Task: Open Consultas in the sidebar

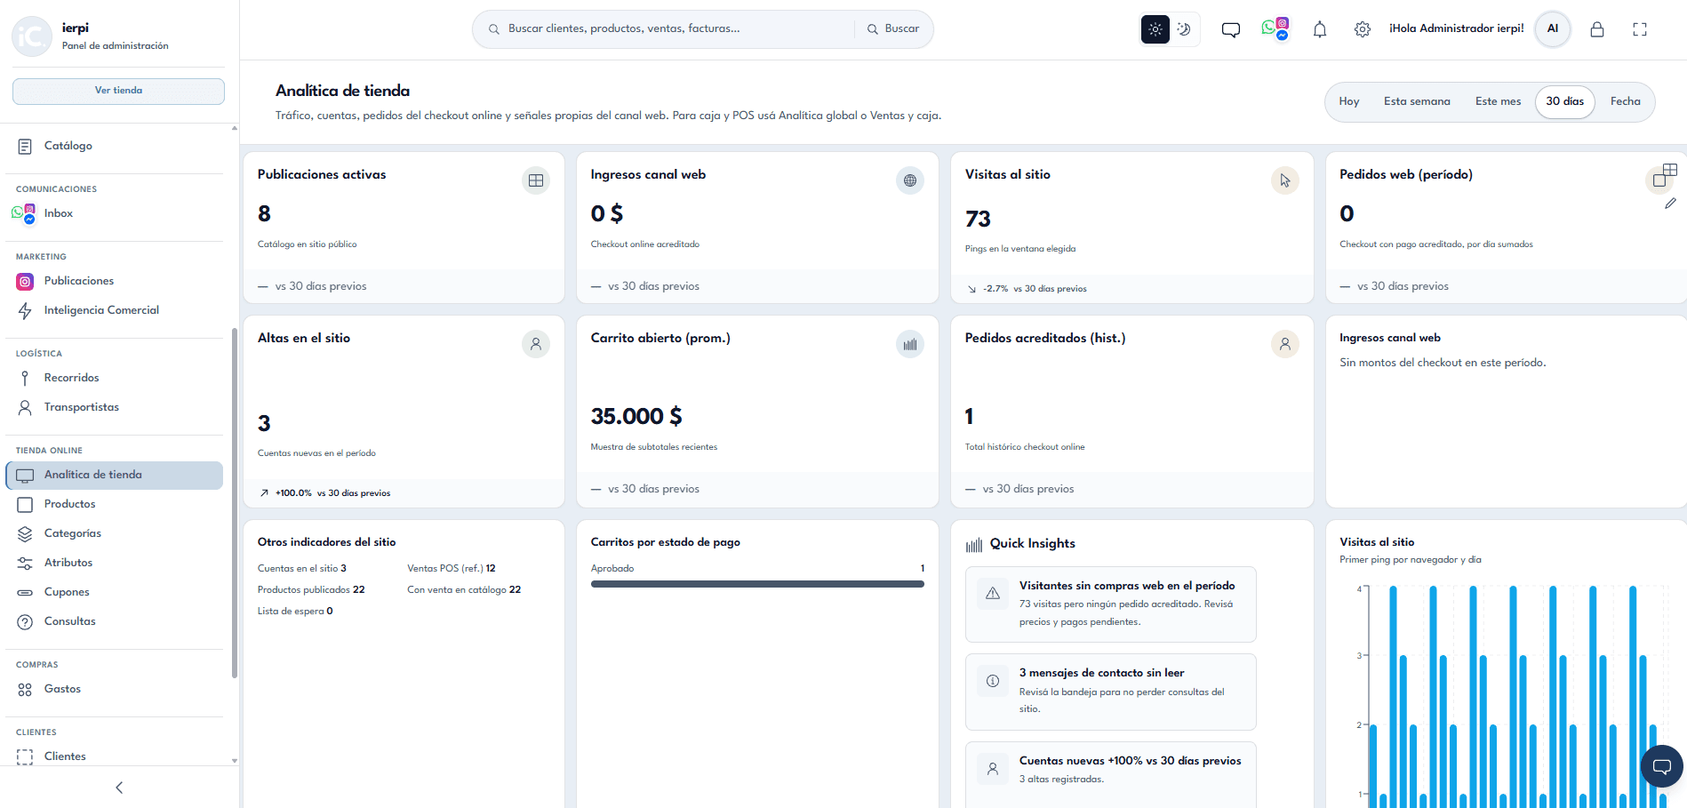Action: pyautogui.click(x=115, y=621)
